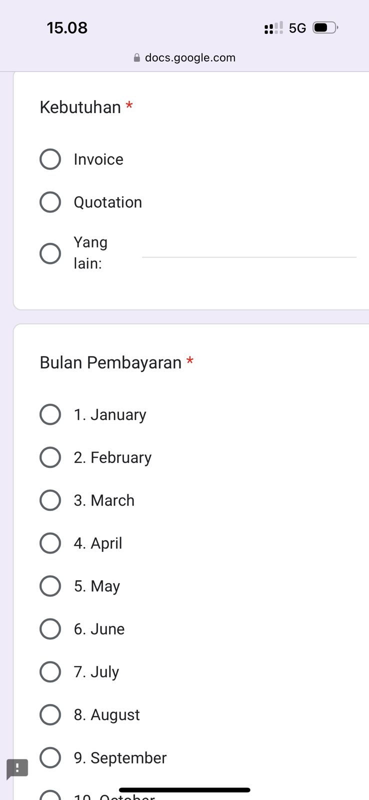The width and height of the screenshot is (369, 800).
Task: Pick September as payment month
Action: pyautogui.click(x=50, y=758)
